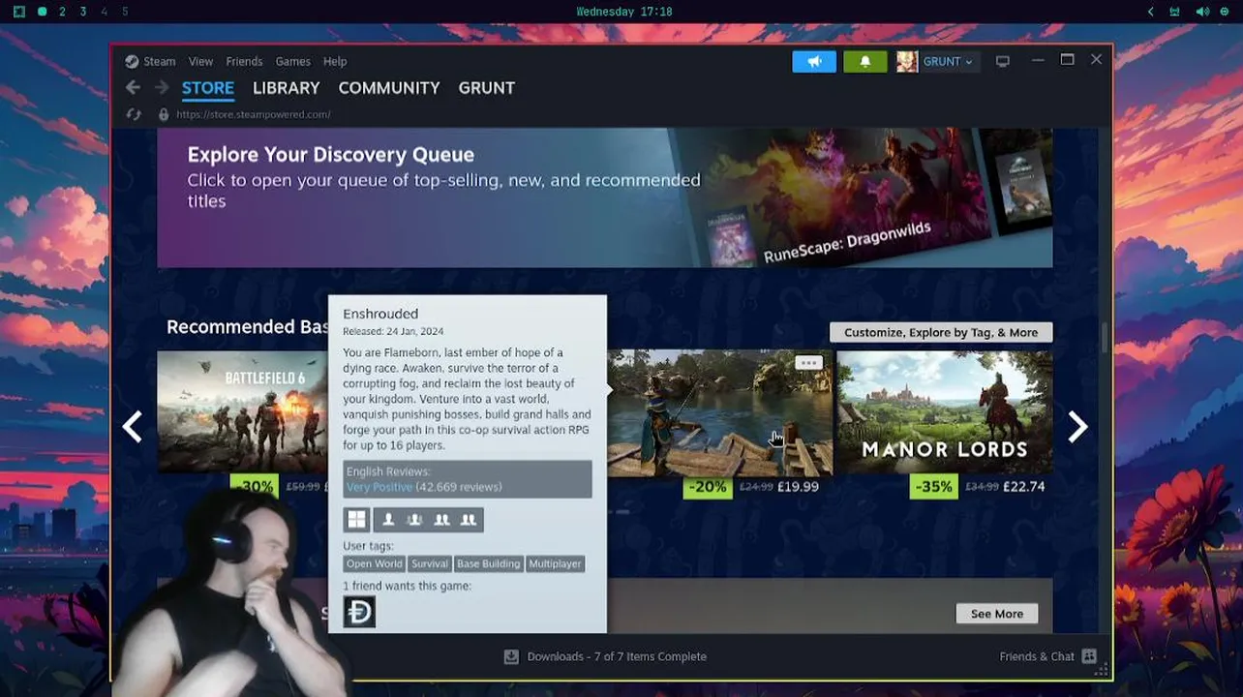Open the Battlefield 6 game capsule
Viewport: 1243px width, 697px height.
click(243, 411)
